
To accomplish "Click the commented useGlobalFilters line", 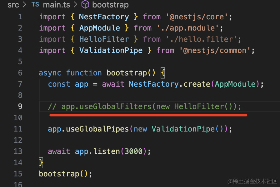I will 145,107.
